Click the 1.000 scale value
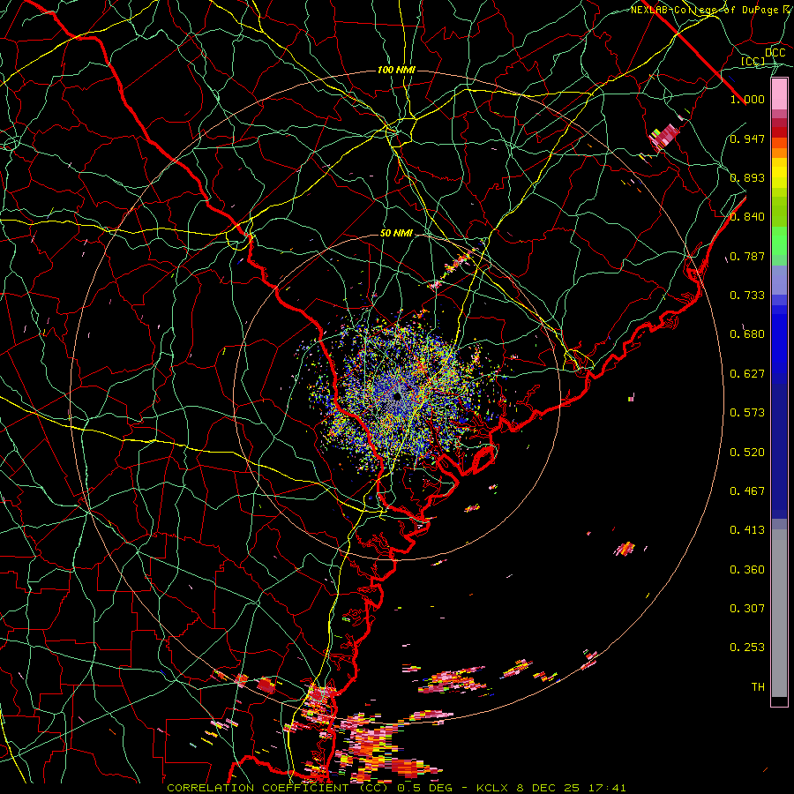 tap(747, 100)
